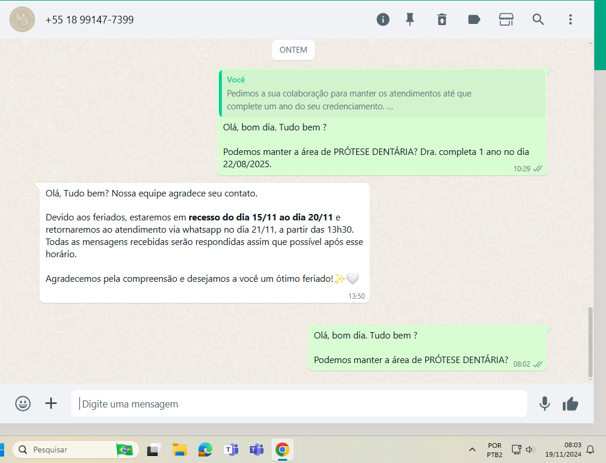
Task: Open the notifications bell in the taskbar
Action: (x=590, y=450)
